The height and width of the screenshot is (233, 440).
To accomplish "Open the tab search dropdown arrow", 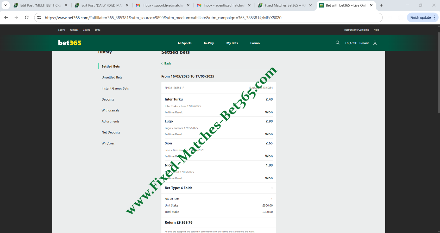I will pos(5,5).
